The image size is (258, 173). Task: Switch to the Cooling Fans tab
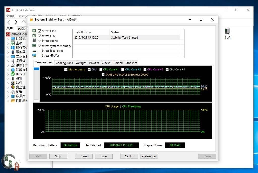(64, 63)
